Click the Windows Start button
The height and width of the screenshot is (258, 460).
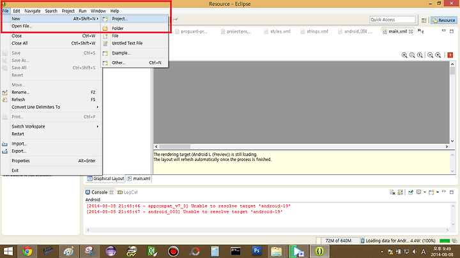[x=8, y=251]
